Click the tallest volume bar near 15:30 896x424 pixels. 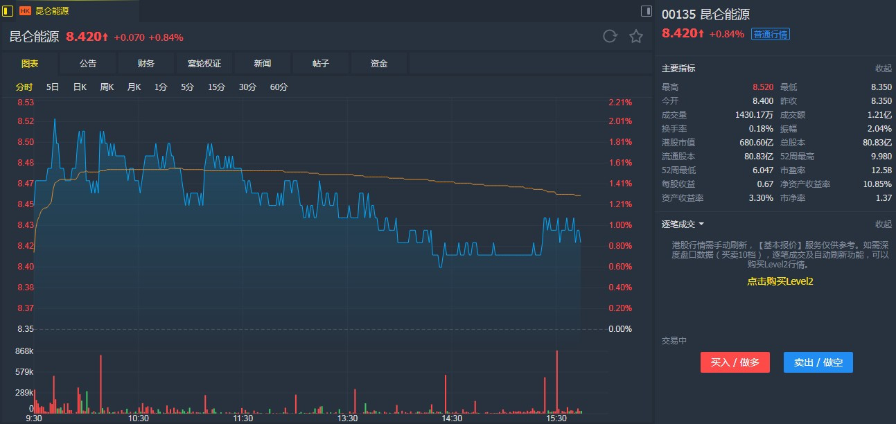tap(556, 382)
